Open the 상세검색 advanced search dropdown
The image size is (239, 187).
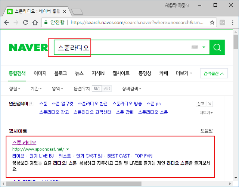pyautogui.click(x=131, y=88)
